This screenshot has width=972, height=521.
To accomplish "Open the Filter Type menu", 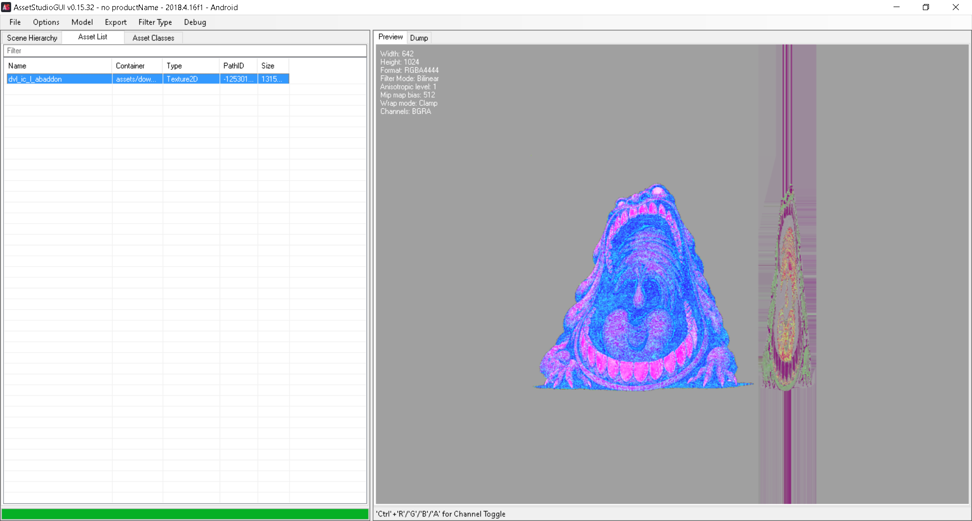I will pos(155,22).
